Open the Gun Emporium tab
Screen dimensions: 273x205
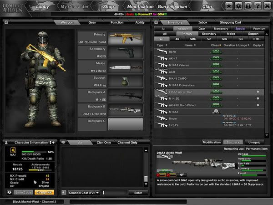(x=172, y=7)
